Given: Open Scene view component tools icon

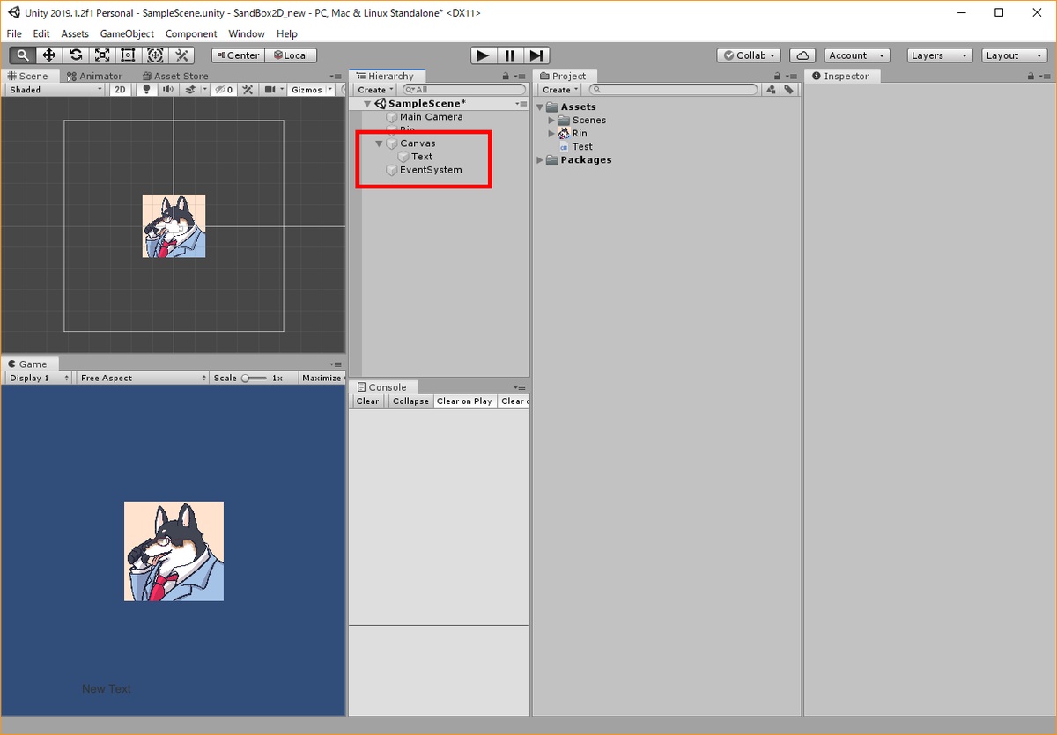Looking at the screenshot, I should click(248, 90).
